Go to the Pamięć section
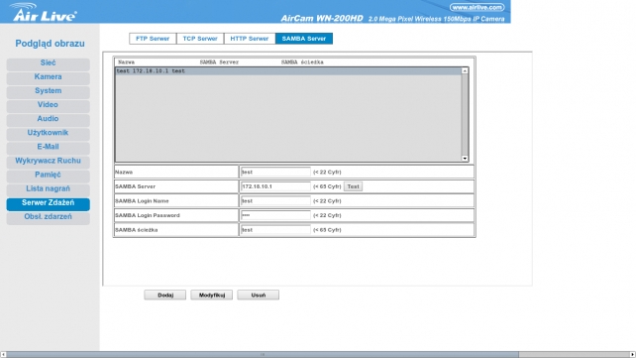 click(48, 176)
